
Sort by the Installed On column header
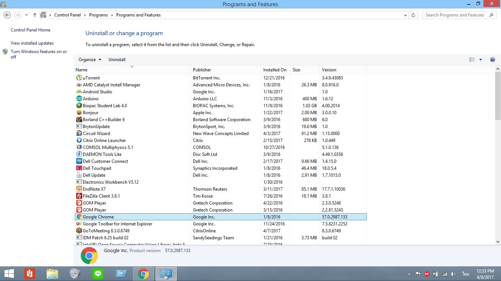click(275, 70)
